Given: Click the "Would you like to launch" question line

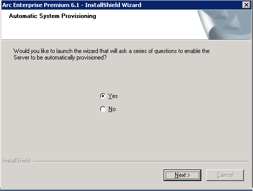Looking at the screenshot, I should click(111, 51).
